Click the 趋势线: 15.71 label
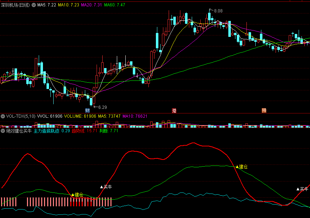This screenshot has height=218, width=310. tap(85, 131)
